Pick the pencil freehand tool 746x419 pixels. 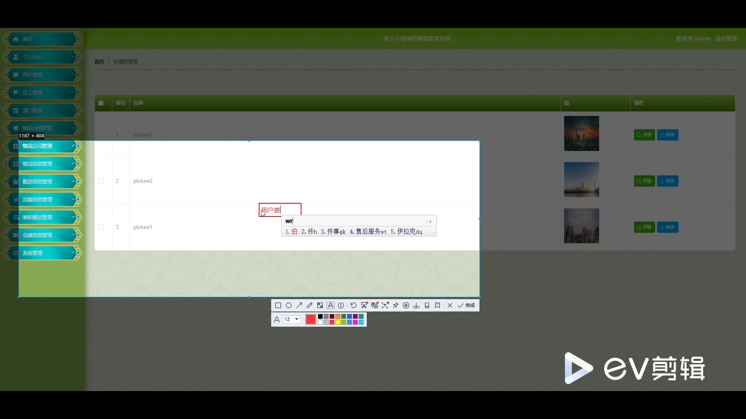coord(310,305)
